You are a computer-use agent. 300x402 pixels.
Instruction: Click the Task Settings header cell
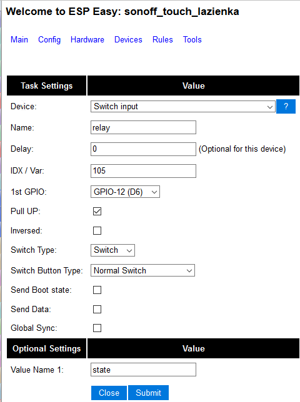click(46, 86)
